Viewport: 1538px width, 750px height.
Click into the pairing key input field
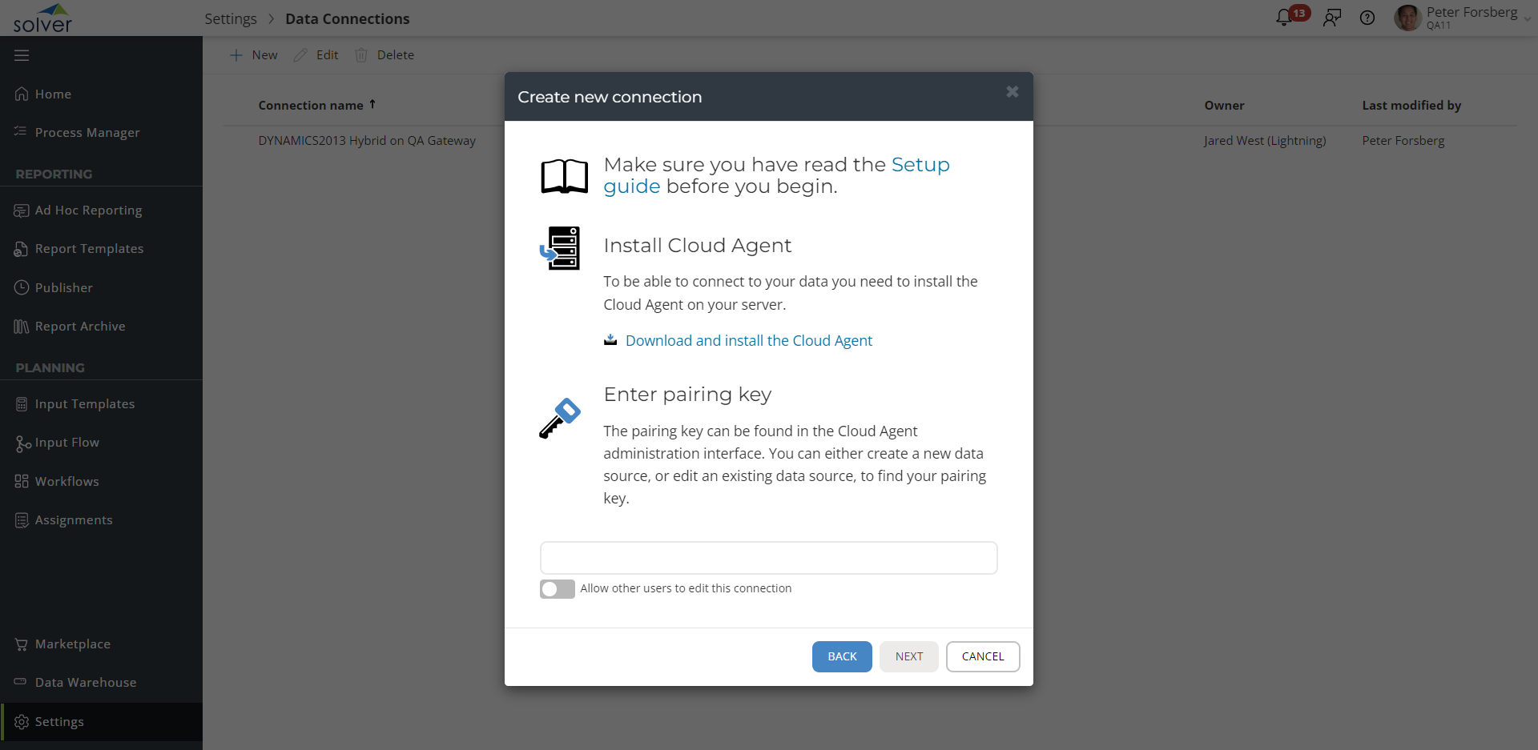click(x=768, y=558)
